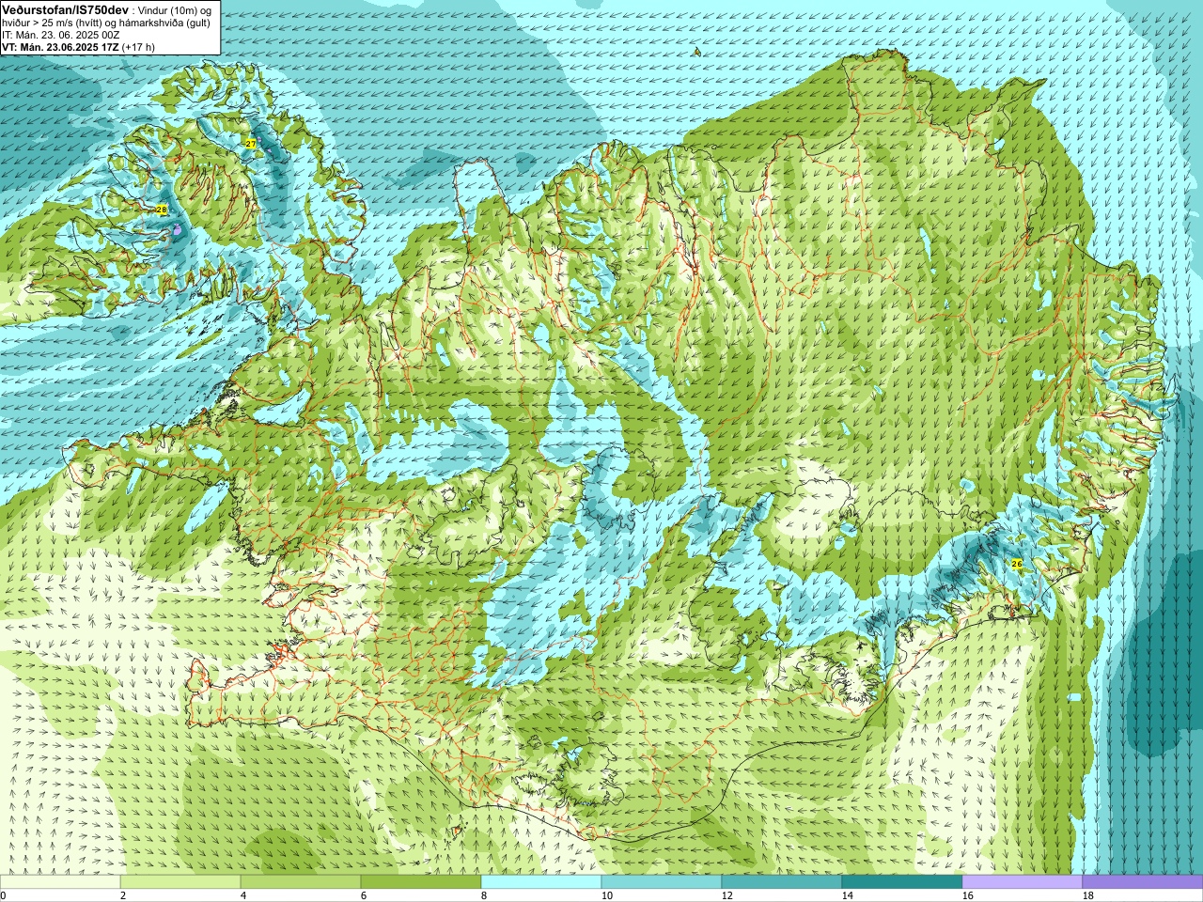Click the pale yellow 0–2 m/s legend swatch
Viewport: 1203px width, 902px height.
point(60,882)
